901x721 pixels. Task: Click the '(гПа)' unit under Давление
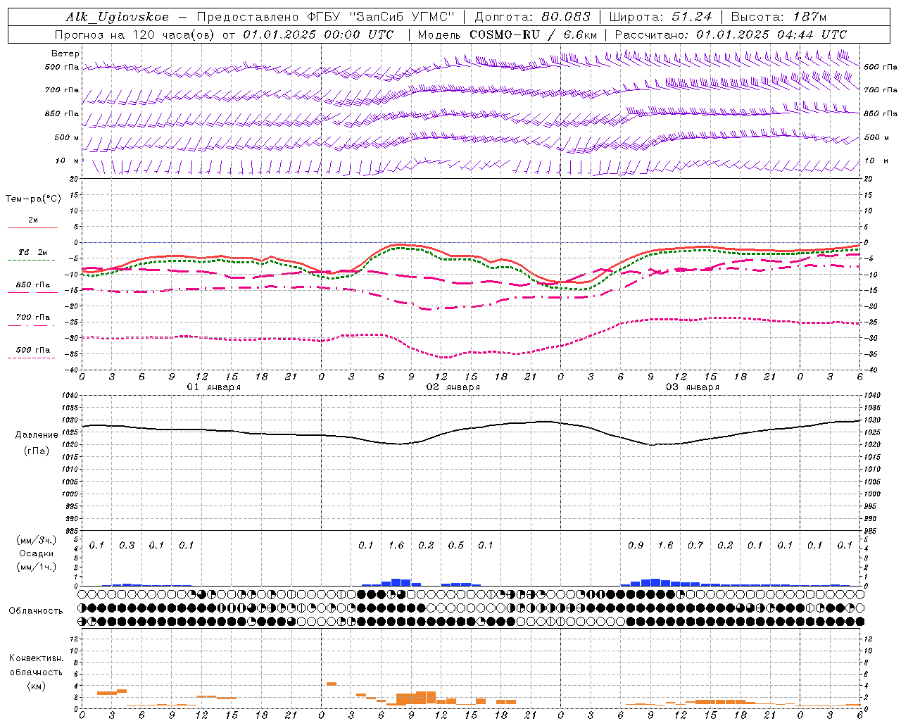37,451
